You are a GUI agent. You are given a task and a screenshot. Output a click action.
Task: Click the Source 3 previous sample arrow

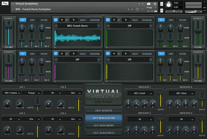coord(56,60)
